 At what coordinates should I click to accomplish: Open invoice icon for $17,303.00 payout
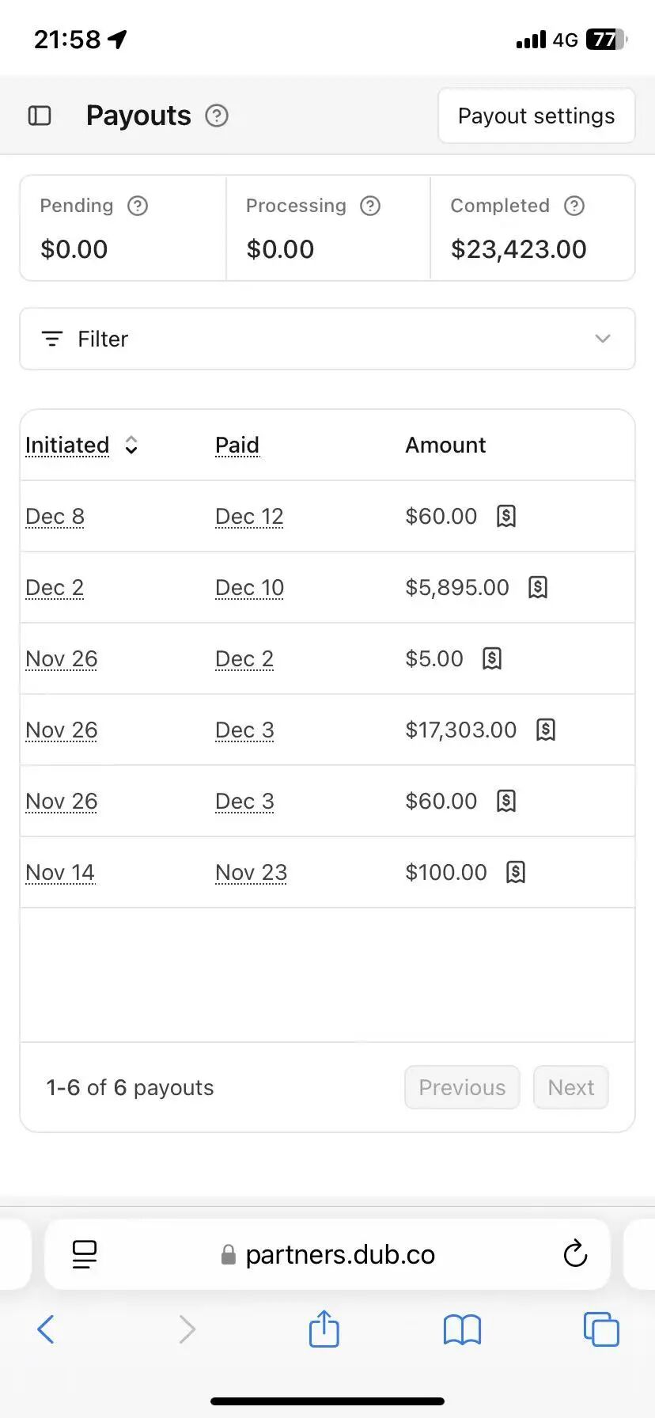[546, 730]
